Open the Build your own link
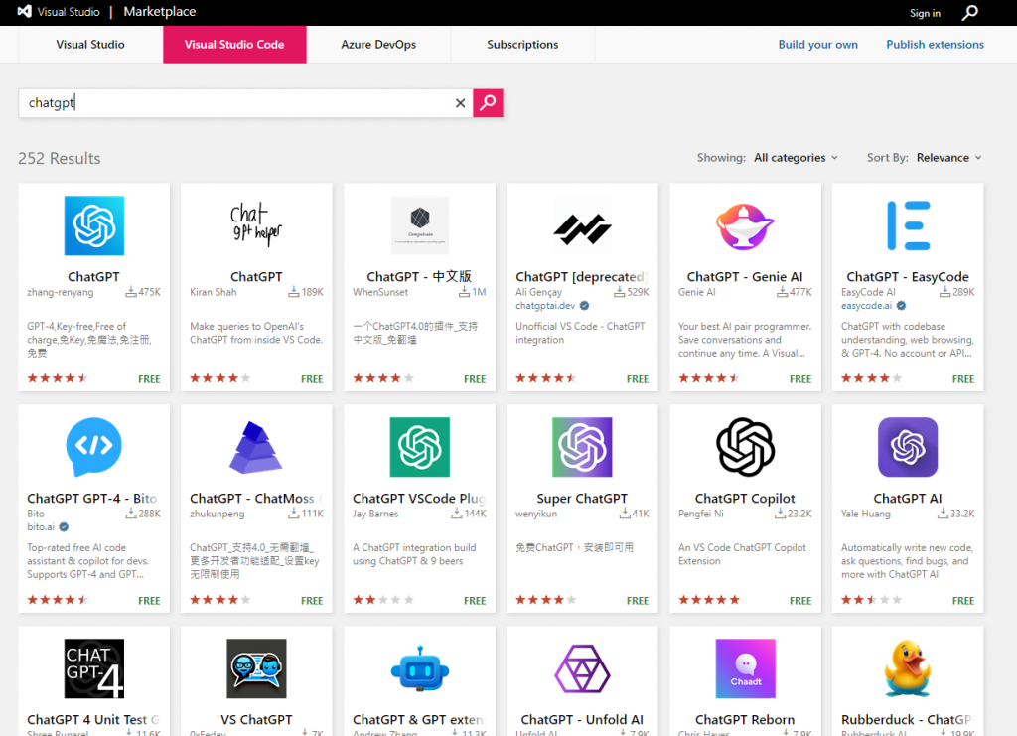1017x736 pixels. 818,44
